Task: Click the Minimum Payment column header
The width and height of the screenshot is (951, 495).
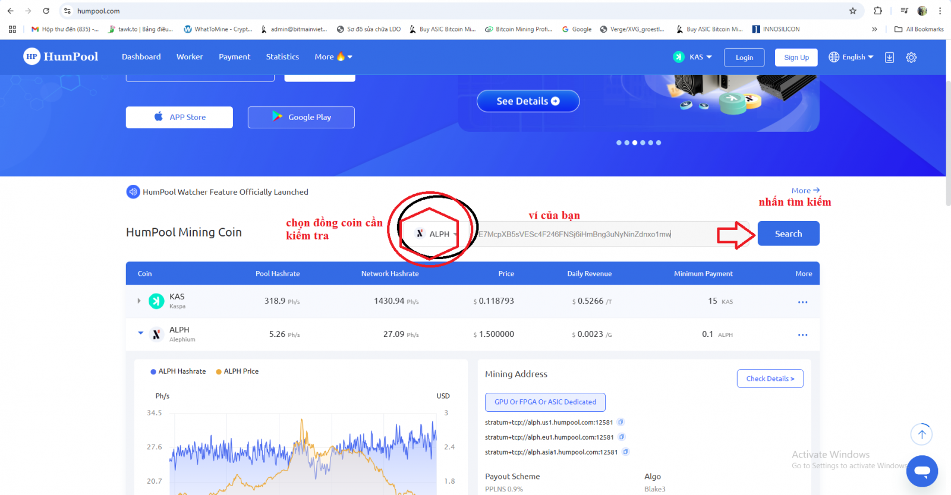Action: 703,274
